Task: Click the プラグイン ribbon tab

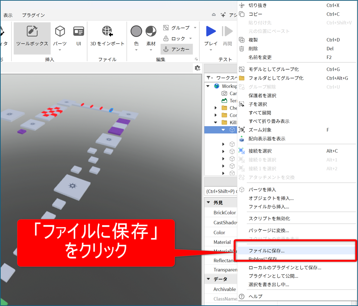Action: pos(33,15)
